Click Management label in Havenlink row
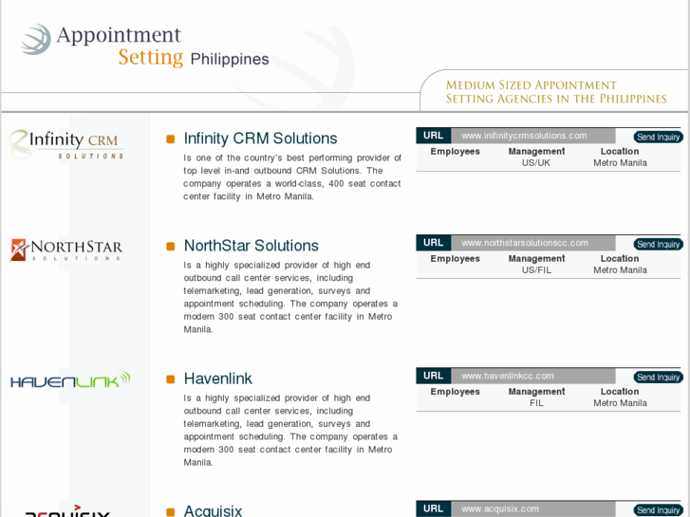The height and width of the screenshot is (517, 690). pos(536,392)
